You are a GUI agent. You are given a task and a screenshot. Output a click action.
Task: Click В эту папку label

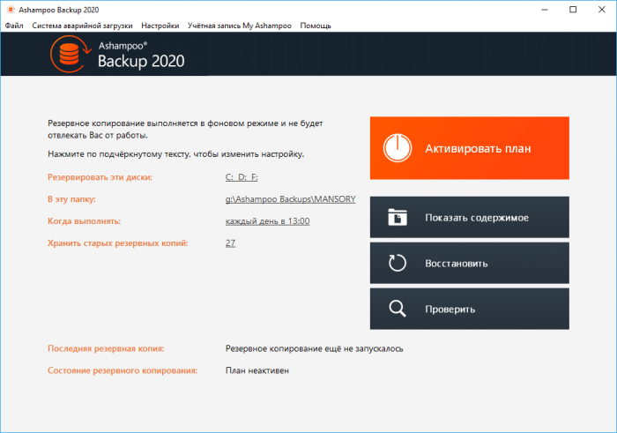click(71, 199)
